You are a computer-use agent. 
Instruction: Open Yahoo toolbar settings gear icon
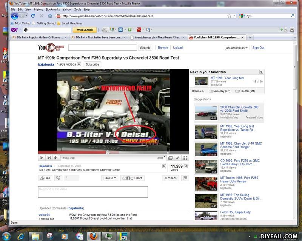[292, 30]
